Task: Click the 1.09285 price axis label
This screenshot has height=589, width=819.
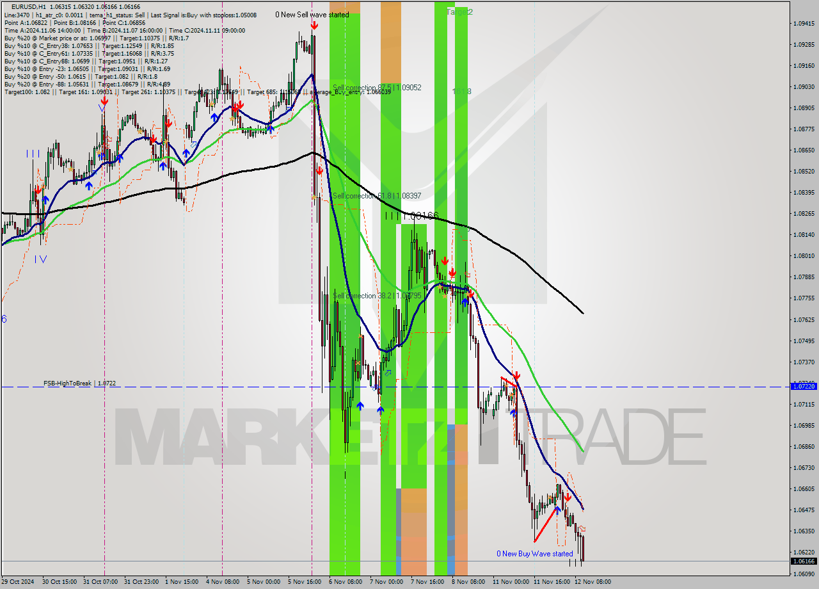Action: tap(804, 44)
